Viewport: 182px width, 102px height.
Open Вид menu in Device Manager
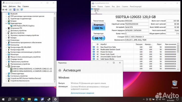(19, 6)
